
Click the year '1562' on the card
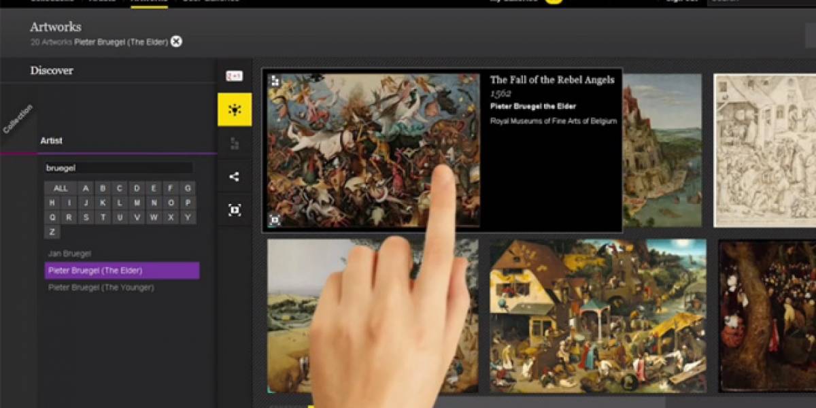point(500,94)
